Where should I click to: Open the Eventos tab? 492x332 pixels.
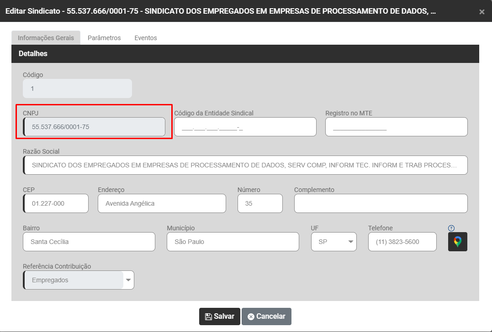pos(145,38)
